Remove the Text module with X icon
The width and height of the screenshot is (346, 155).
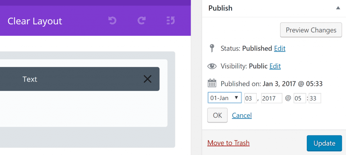click(x=147, y=79)
